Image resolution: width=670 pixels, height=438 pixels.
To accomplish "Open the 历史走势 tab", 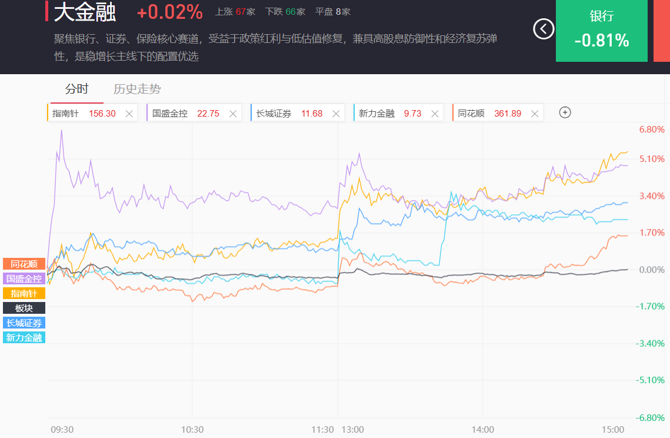I will coord(137,89).
